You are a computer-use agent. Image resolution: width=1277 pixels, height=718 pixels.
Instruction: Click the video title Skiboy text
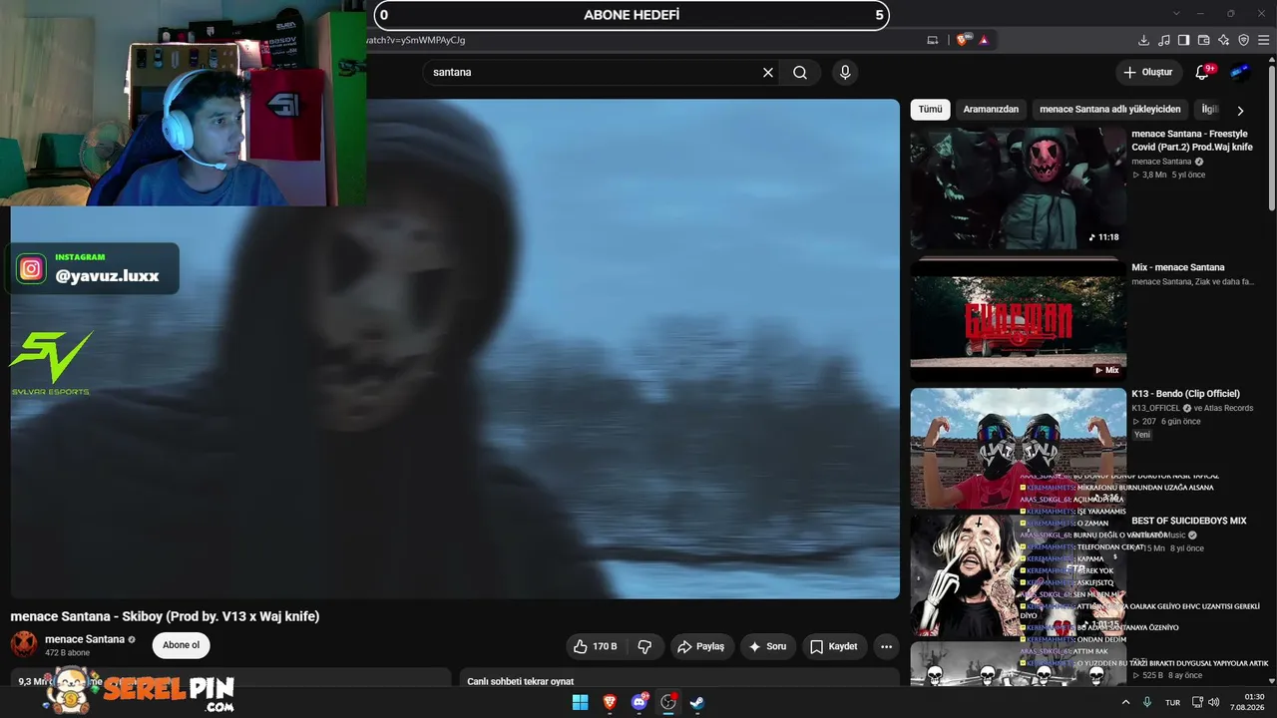165,616
